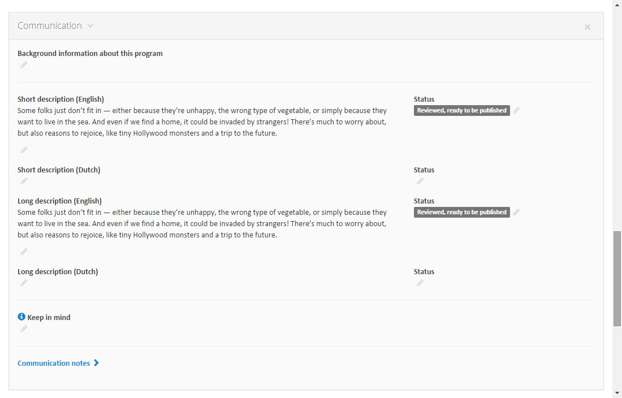Edit status of Short description (English)
This screenshot has height=398, width=622.
click(x=516, y=110)
